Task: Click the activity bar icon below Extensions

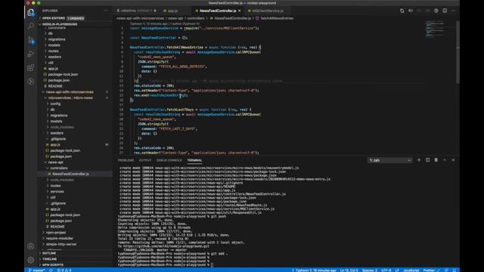Action: [x=31, y=82]
